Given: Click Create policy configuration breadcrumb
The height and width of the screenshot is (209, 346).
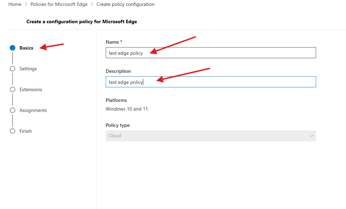Looking at the screenshot, I should click(x=125, y=5).
